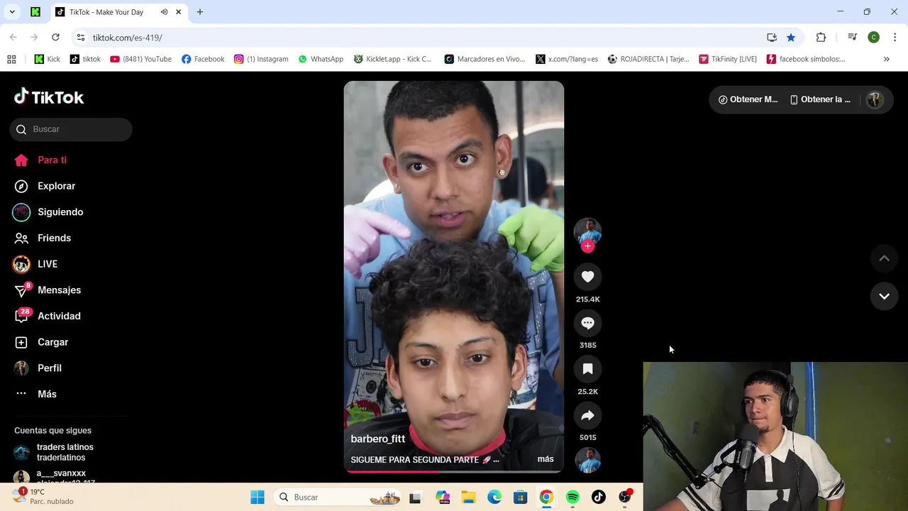
Task: Follow barbero_fitt with the red plus button
Action: [587, 246]
